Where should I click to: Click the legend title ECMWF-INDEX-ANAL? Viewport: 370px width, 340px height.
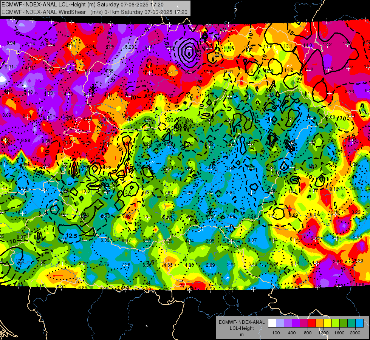(x=242, y=322)
